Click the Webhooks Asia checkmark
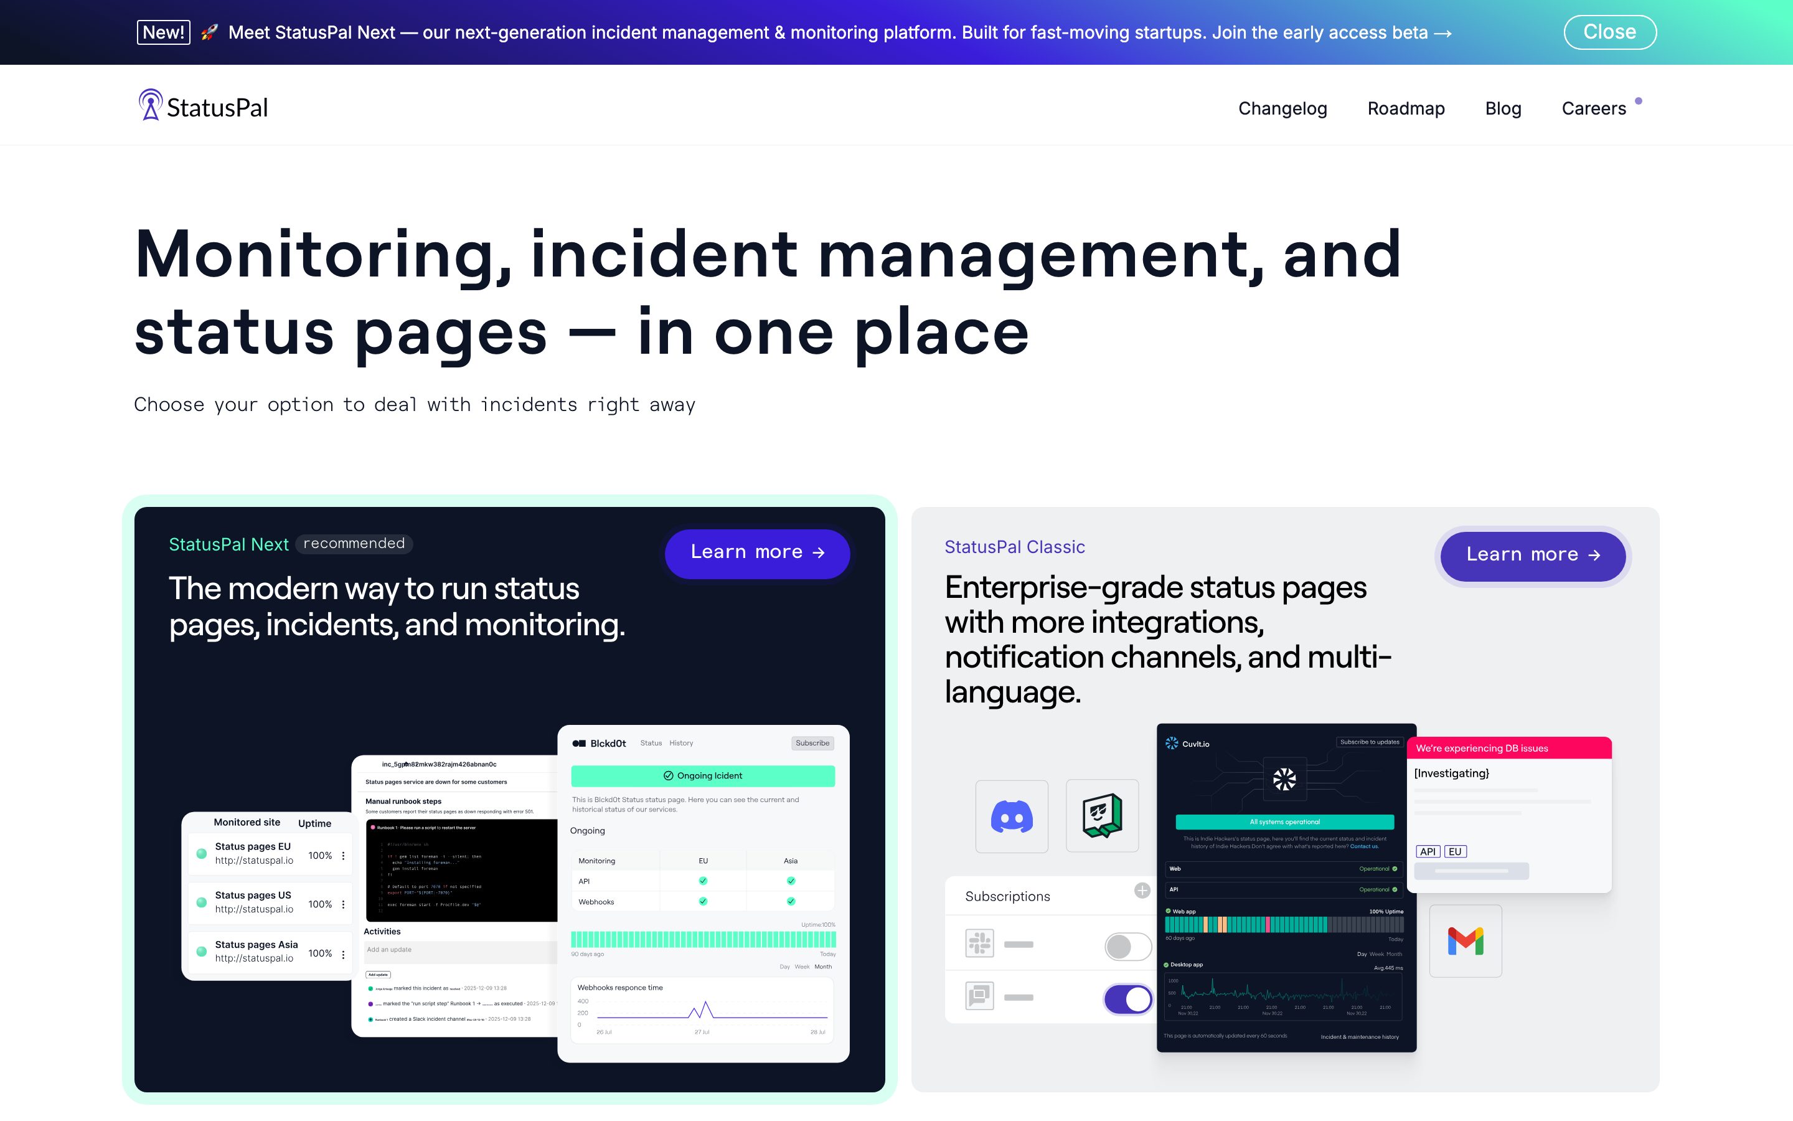Screen dimensions: 1793x1121 pos(791,902)
